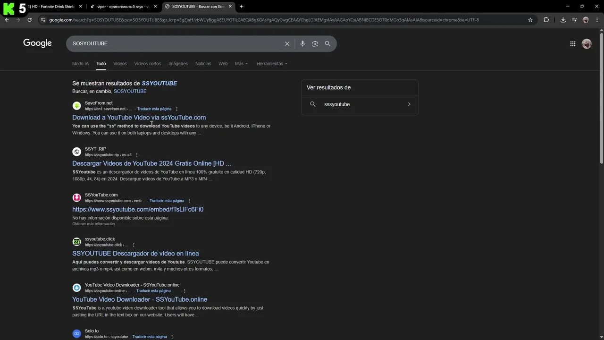Screen dimensions: 604x340
Task: Switch to Videos cortos tab
Action: (147, 64)
